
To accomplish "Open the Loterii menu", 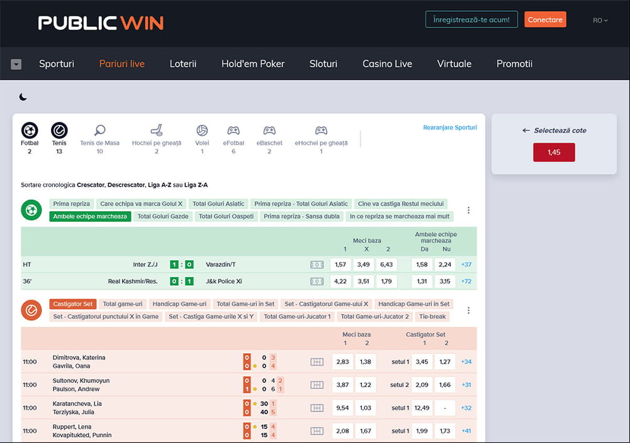I will point(183,64).
